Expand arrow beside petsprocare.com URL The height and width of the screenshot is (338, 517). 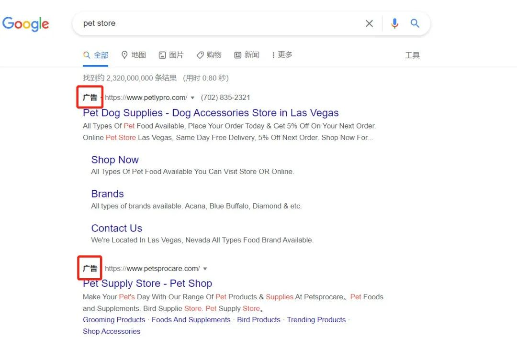point(205,269)
